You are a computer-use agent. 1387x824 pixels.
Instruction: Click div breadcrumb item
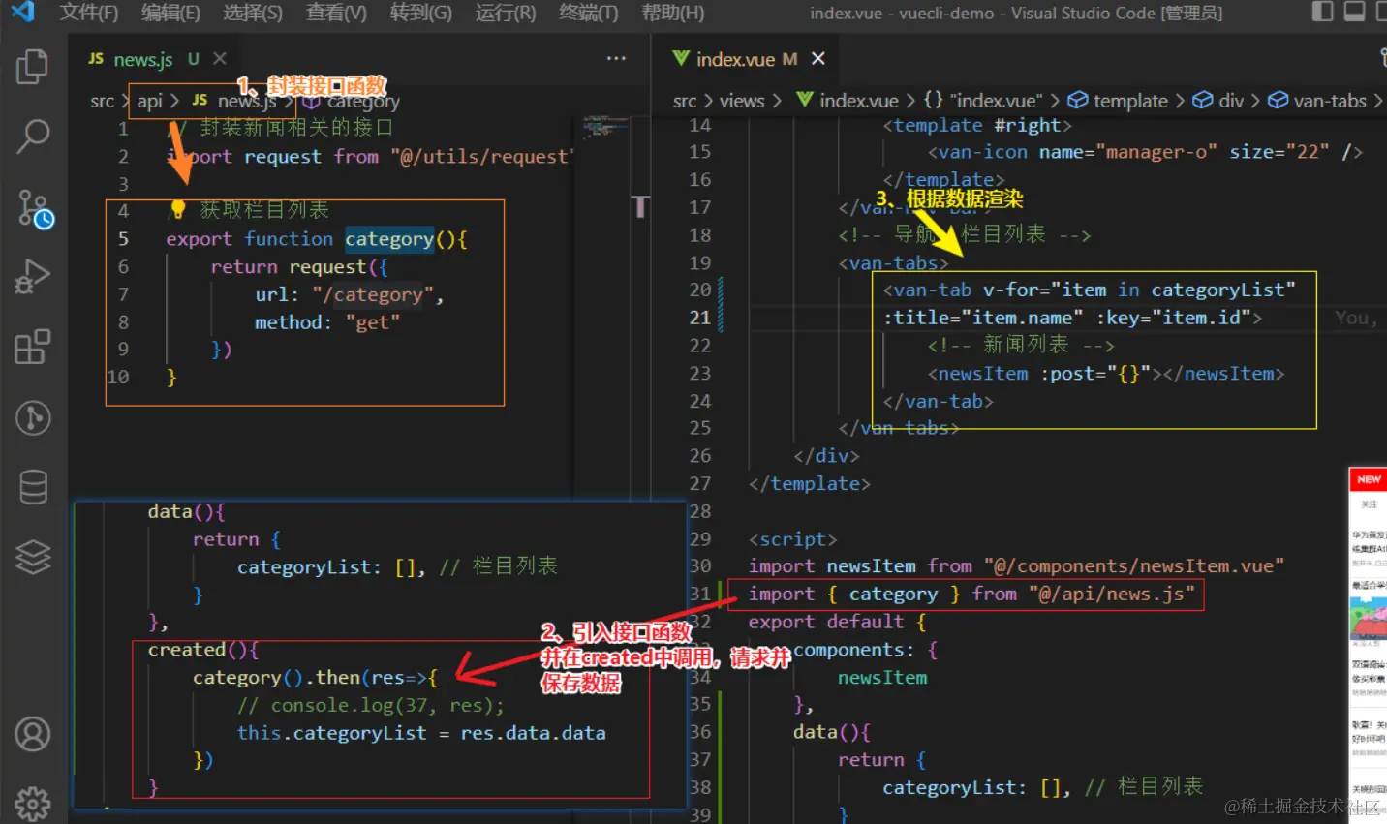click(1217, 101)
